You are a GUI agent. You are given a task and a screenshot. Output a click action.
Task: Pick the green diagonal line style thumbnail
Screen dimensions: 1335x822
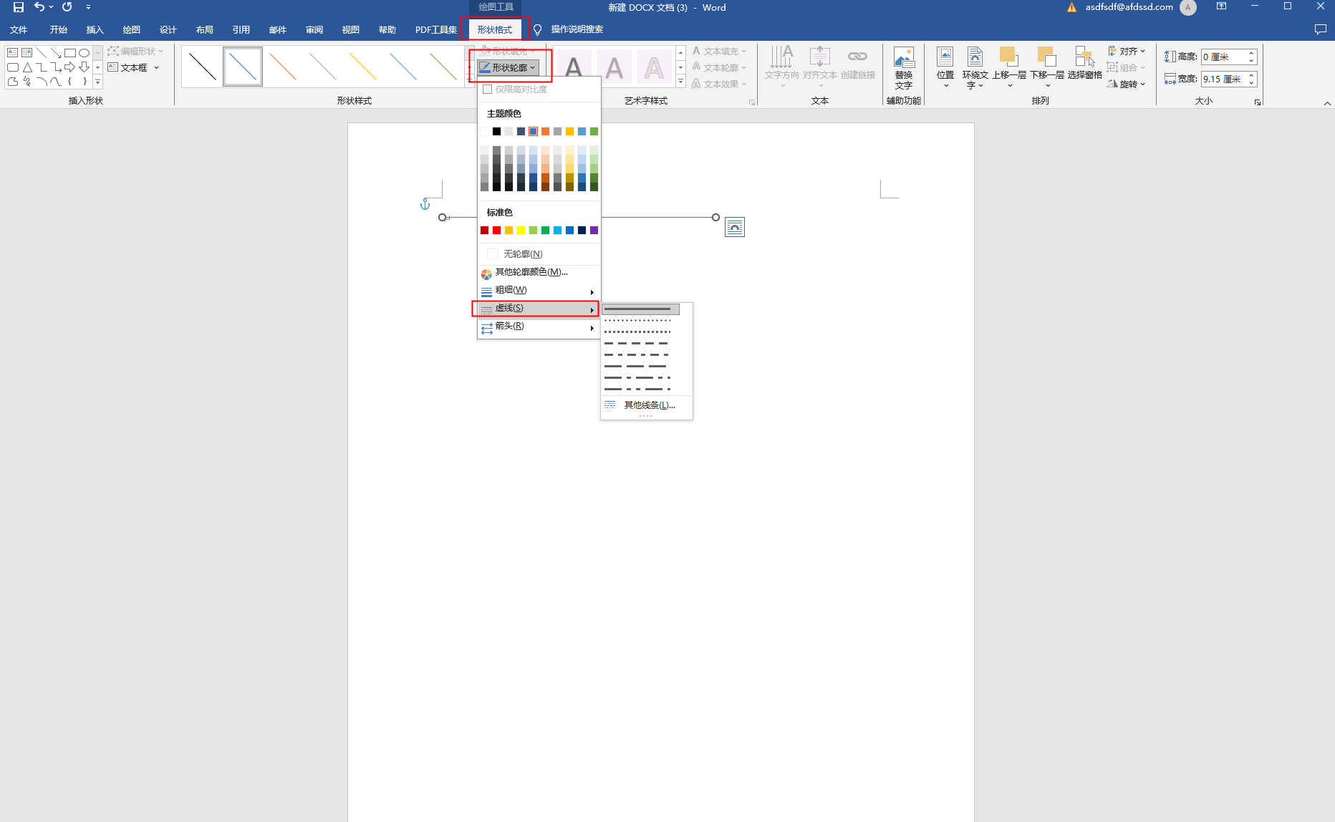(443, 67)
